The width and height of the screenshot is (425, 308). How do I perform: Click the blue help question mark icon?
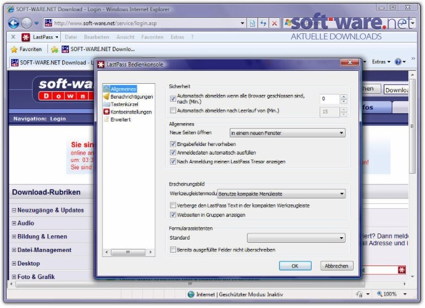tap(398, 62)
